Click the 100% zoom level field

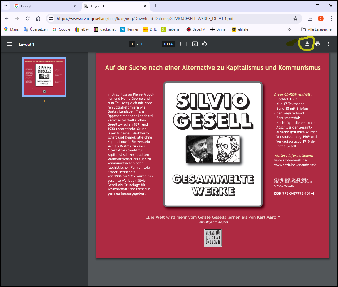point(168,44)
